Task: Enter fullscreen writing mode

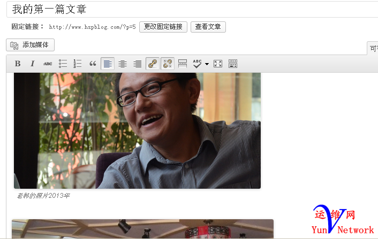Action: click(x=218, y=64)
